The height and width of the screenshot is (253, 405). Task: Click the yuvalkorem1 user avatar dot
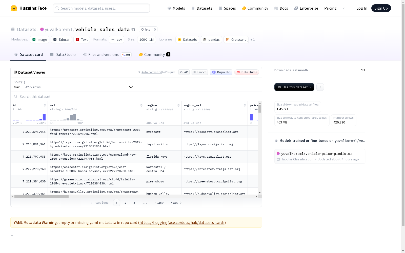[42, 29]
